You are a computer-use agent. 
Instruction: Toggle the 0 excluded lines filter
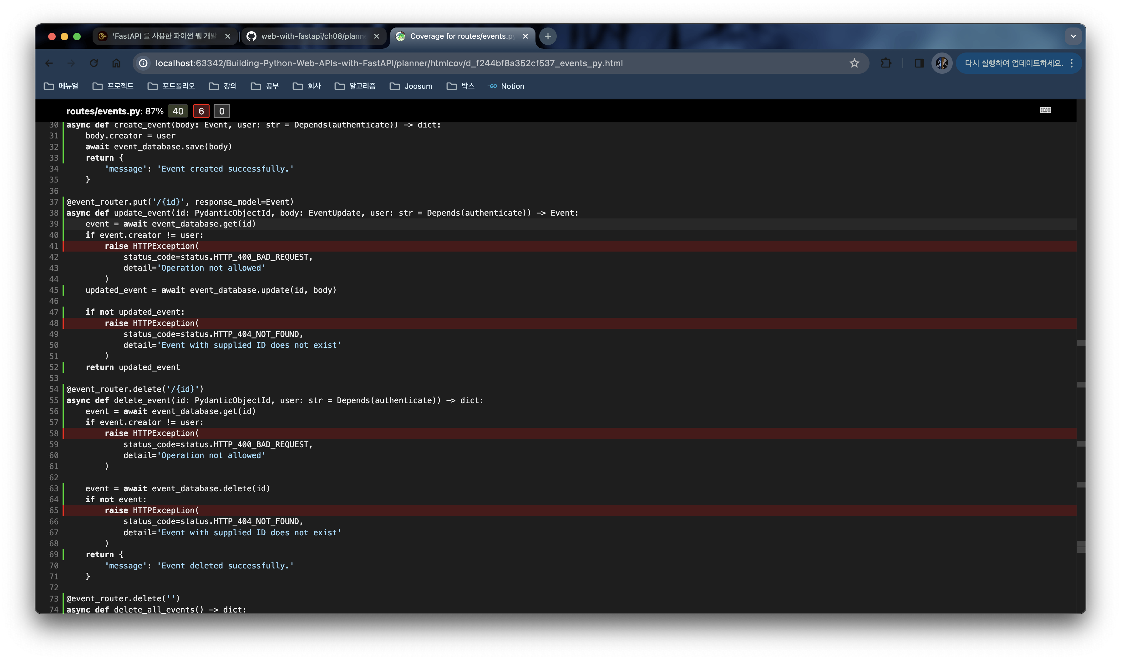222,111
